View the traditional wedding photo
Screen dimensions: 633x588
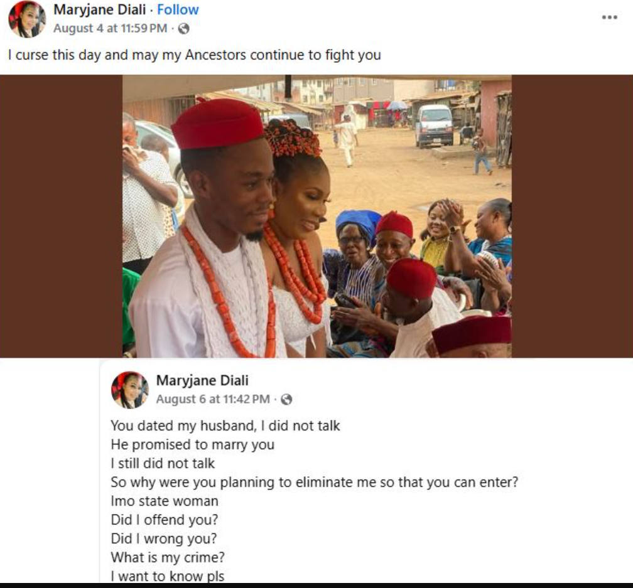click(316, 216)
